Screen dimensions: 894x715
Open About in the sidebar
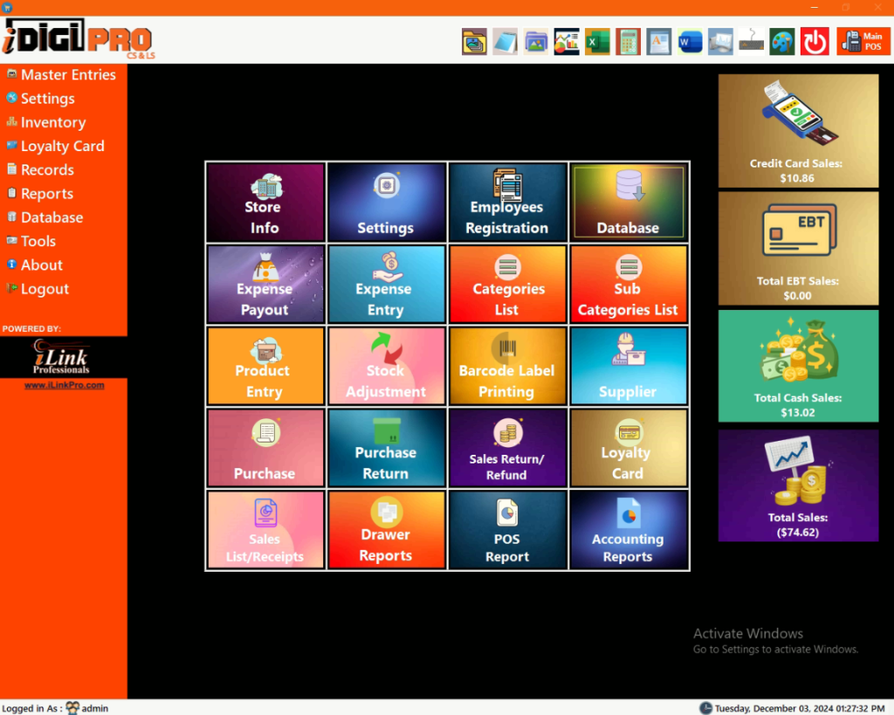coord(34,265)
